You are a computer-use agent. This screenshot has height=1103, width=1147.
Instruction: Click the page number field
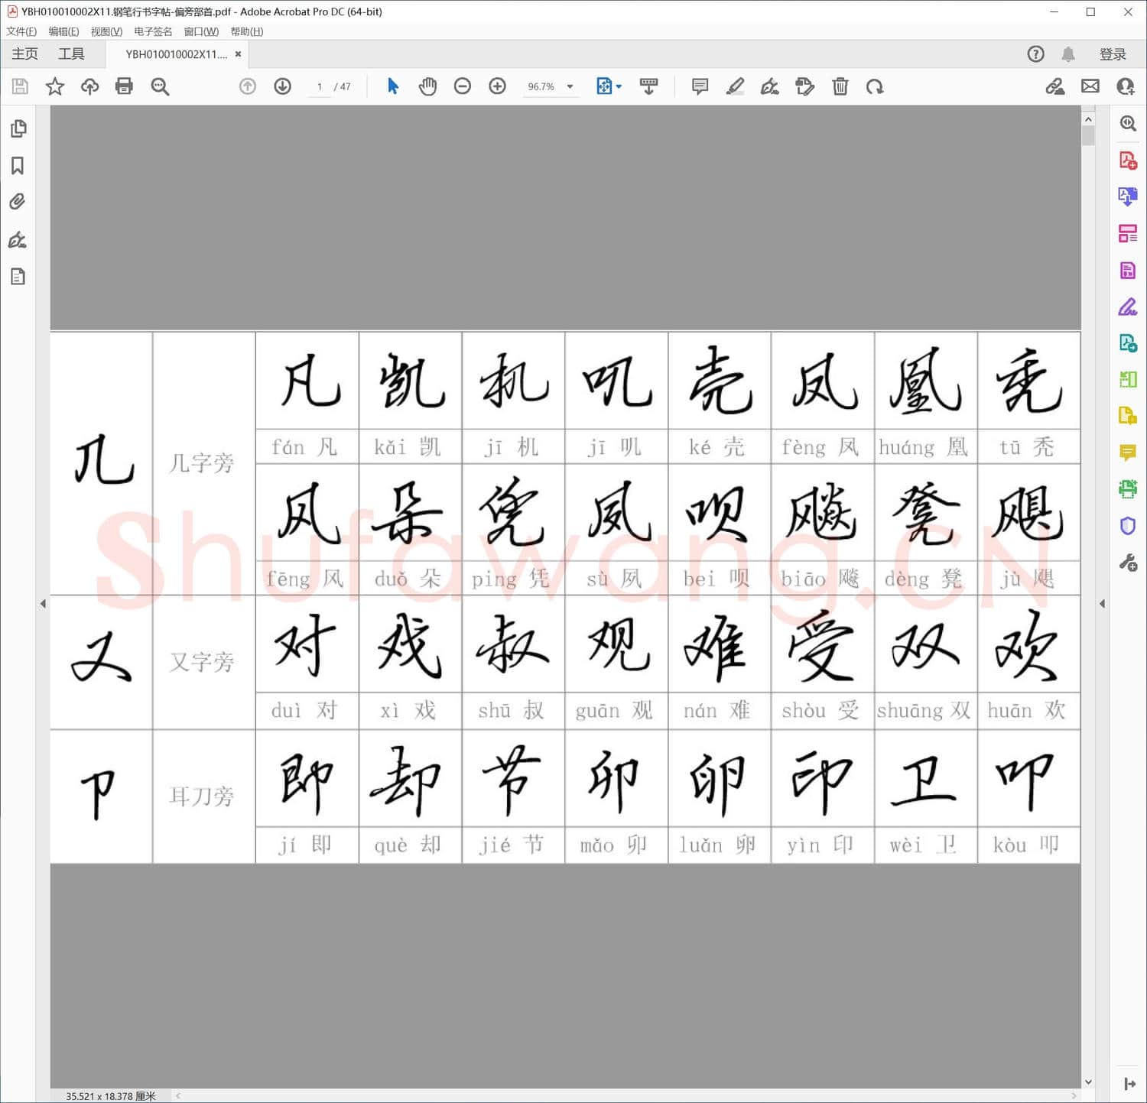(320, 86)
